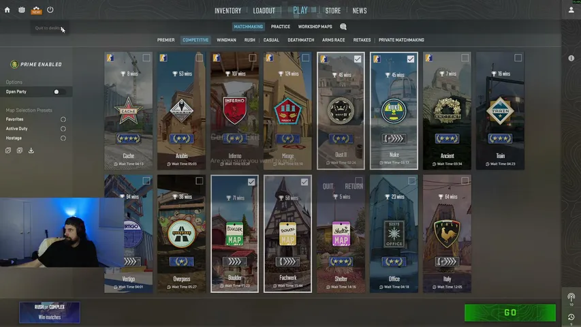Click the Cache star emblem
This screenshot has width=581, height=327.
[128, 110]
